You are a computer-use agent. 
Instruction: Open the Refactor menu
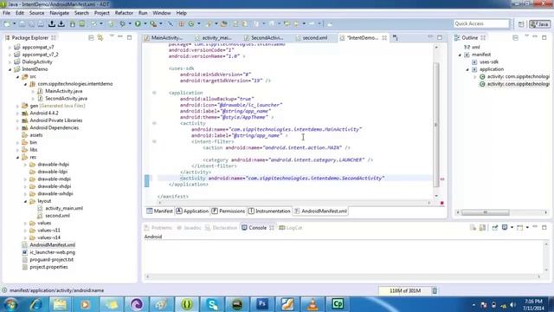[x=124, y=13]
